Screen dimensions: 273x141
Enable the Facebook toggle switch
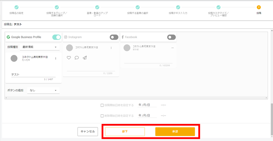171,37
